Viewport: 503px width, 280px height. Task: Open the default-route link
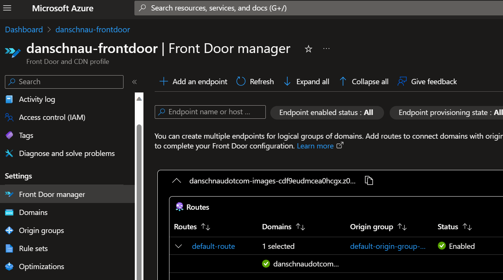pyautogui.click(x=213, y=247)
